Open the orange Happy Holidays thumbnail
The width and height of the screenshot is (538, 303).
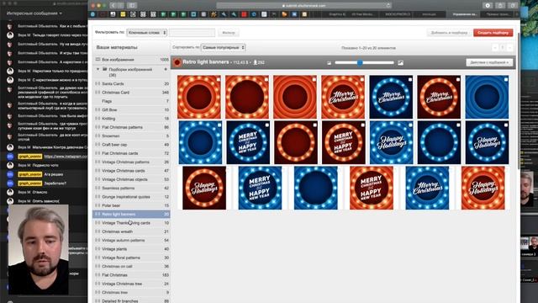[483, 188]
